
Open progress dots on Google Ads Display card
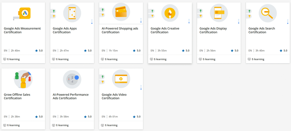pos(239,21)
